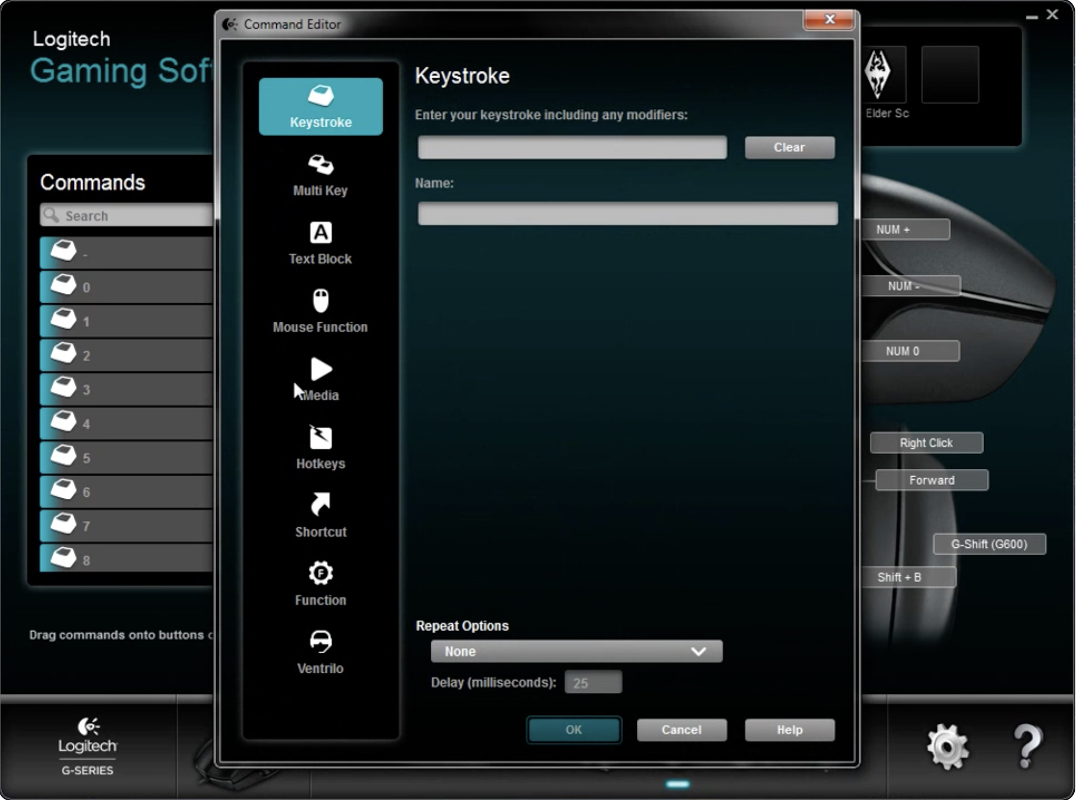
Task: Switch to the Hotkeys command type
Action: pos(321,448)
